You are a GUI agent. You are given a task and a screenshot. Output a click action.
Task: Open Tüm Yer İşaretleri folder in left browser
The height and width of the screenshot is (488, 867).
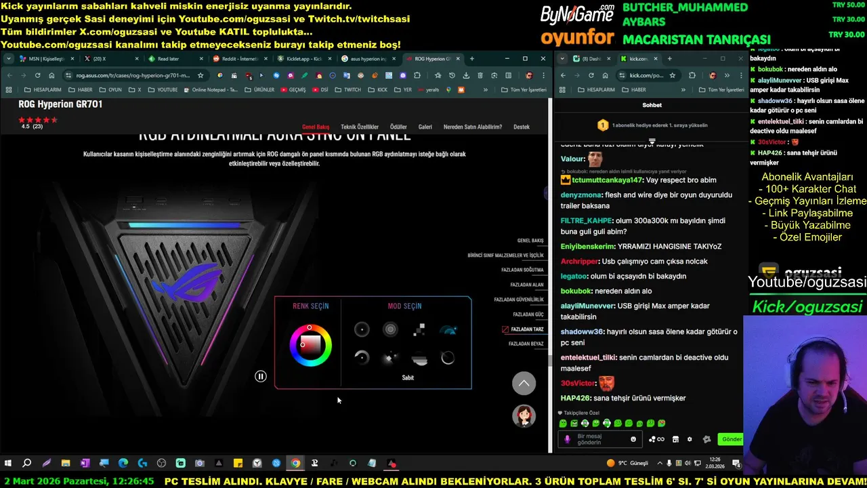pos(523,89)
